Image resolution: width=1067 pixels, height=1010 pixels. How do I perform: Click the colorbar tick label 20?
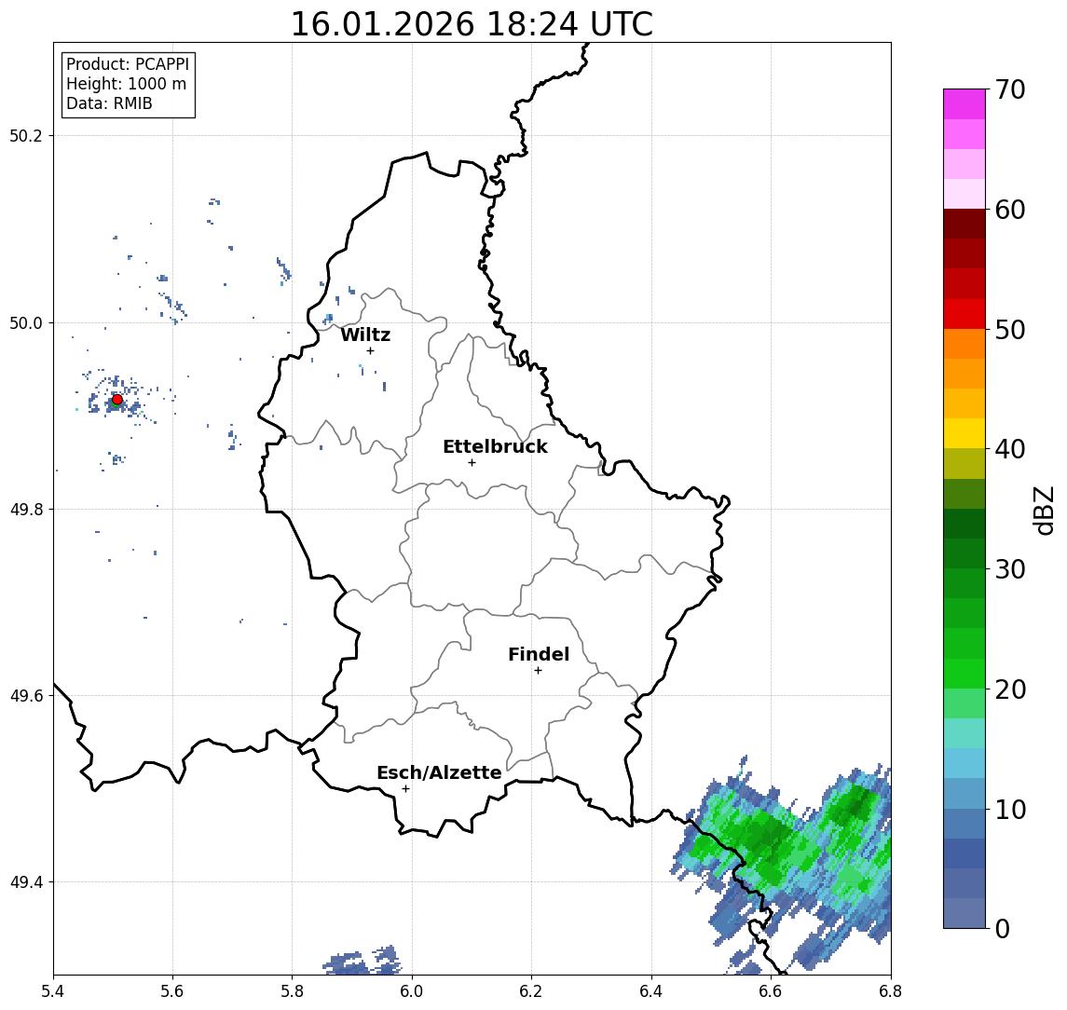1010,689
